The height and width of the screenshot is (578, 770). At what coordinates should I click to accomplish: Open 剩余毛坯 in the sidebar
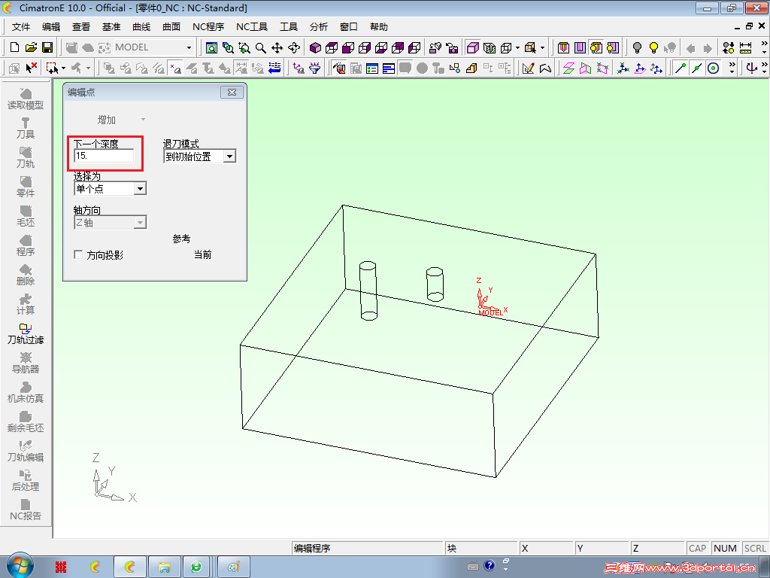coord(26,422)
